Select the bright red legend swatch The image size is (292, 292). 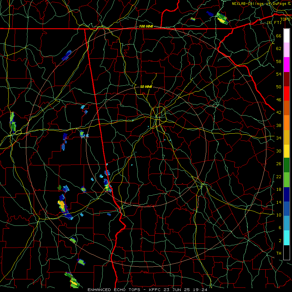click(x=286, y=93)
